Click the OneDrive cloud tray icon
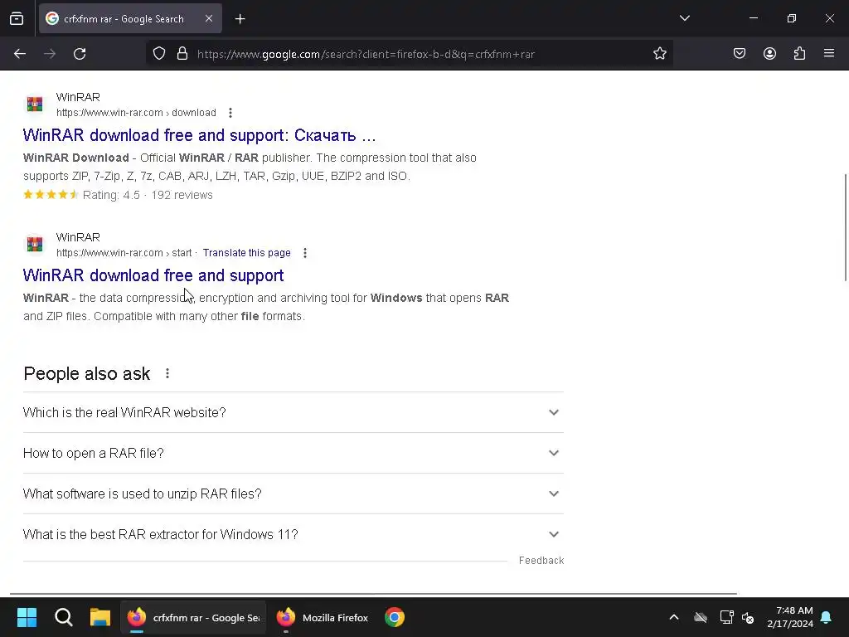 click(x=701, y=617)
